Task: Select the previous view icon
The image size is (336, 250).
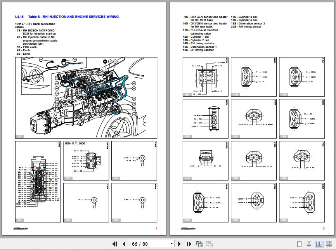Action: 199,243
